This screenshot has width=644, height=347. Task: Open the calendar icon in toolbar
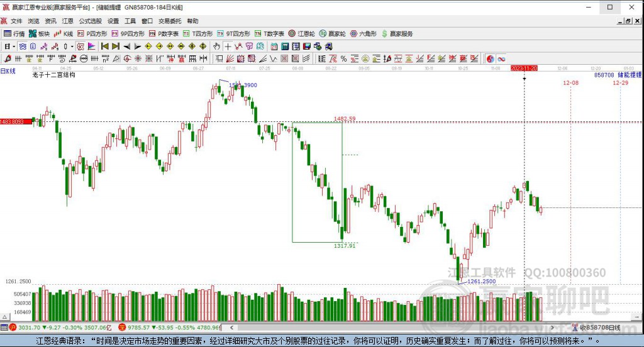[274, 47]
